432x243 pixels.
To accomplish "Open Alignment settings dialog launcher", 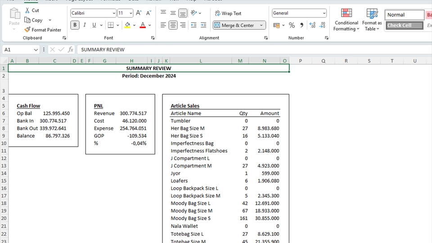I will tap(266, 38).
